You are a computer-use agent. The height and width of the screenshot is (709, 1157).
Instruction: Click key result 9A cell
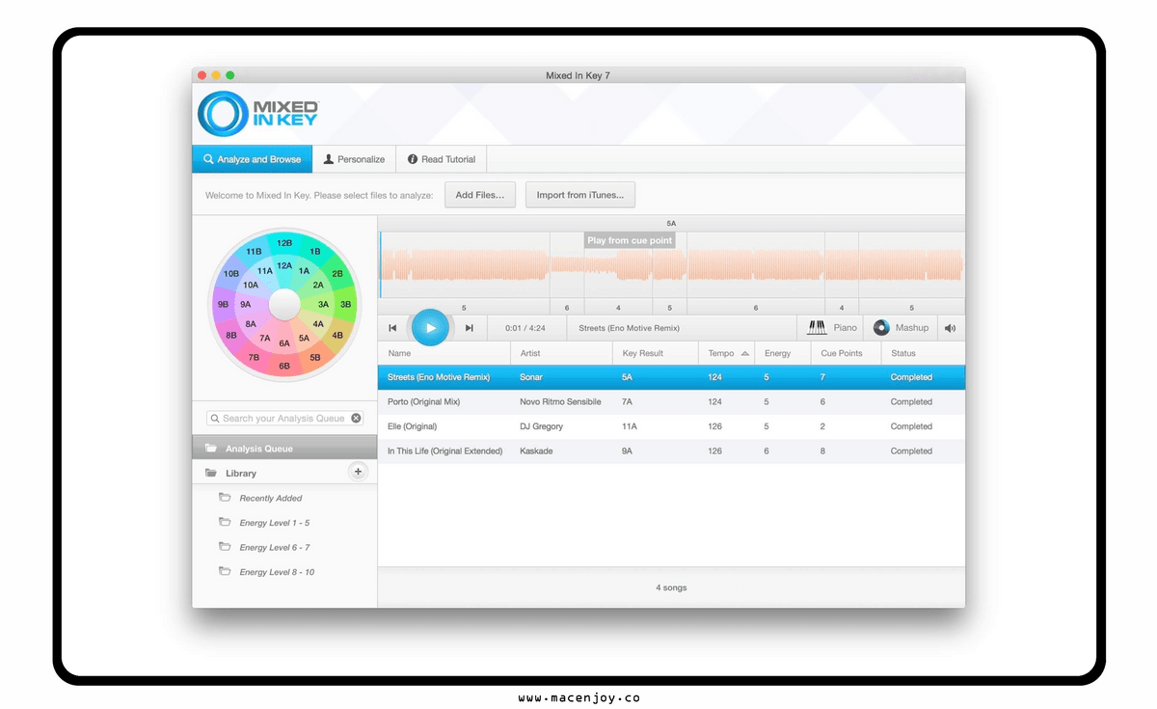(x=628, y=451)
